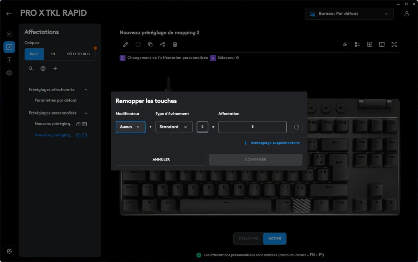The image size is (418, 262).
Task: Toggle fullscreen keyboard view with expand icon
Action: coord(394,44)
